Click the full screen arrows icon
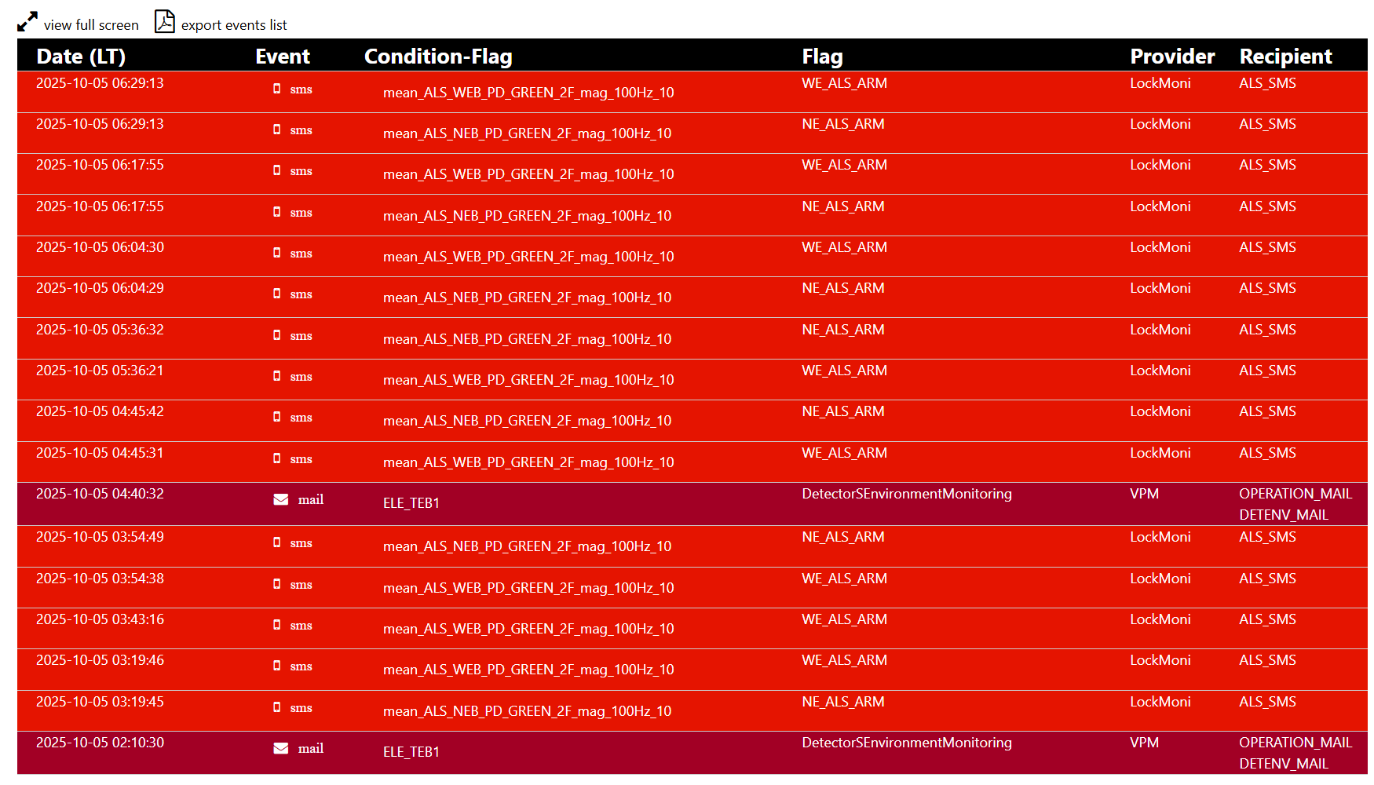The height and width of the screenshot is (785, 1374). pyautogui.click(x=27, y=22)
